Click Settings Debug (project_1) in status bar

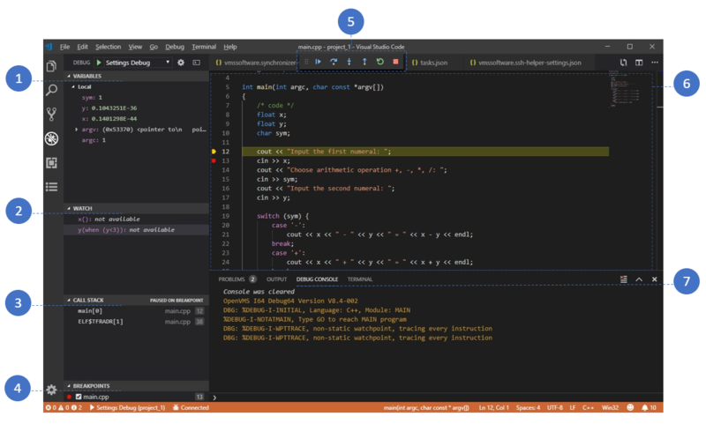[128, 408]
